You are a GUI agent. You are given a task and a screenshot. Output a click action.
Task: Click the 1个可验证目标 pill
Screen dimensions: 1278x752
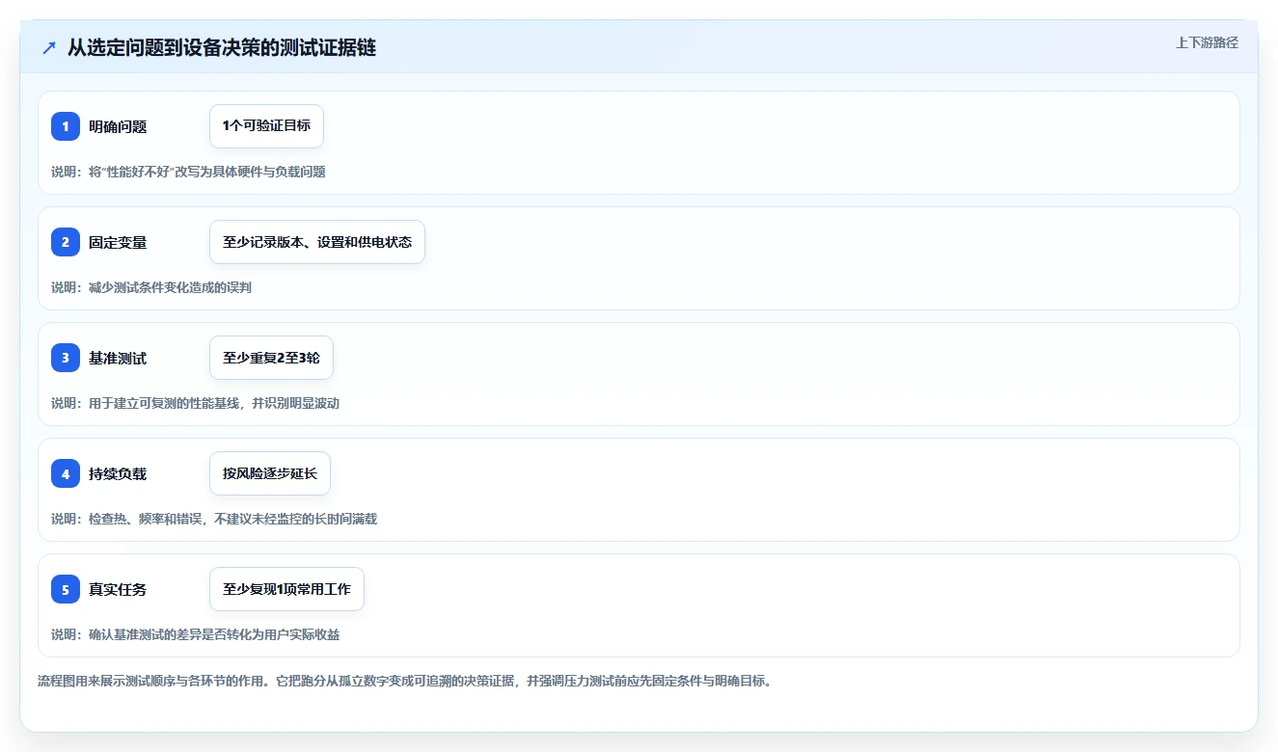(266, 126)
